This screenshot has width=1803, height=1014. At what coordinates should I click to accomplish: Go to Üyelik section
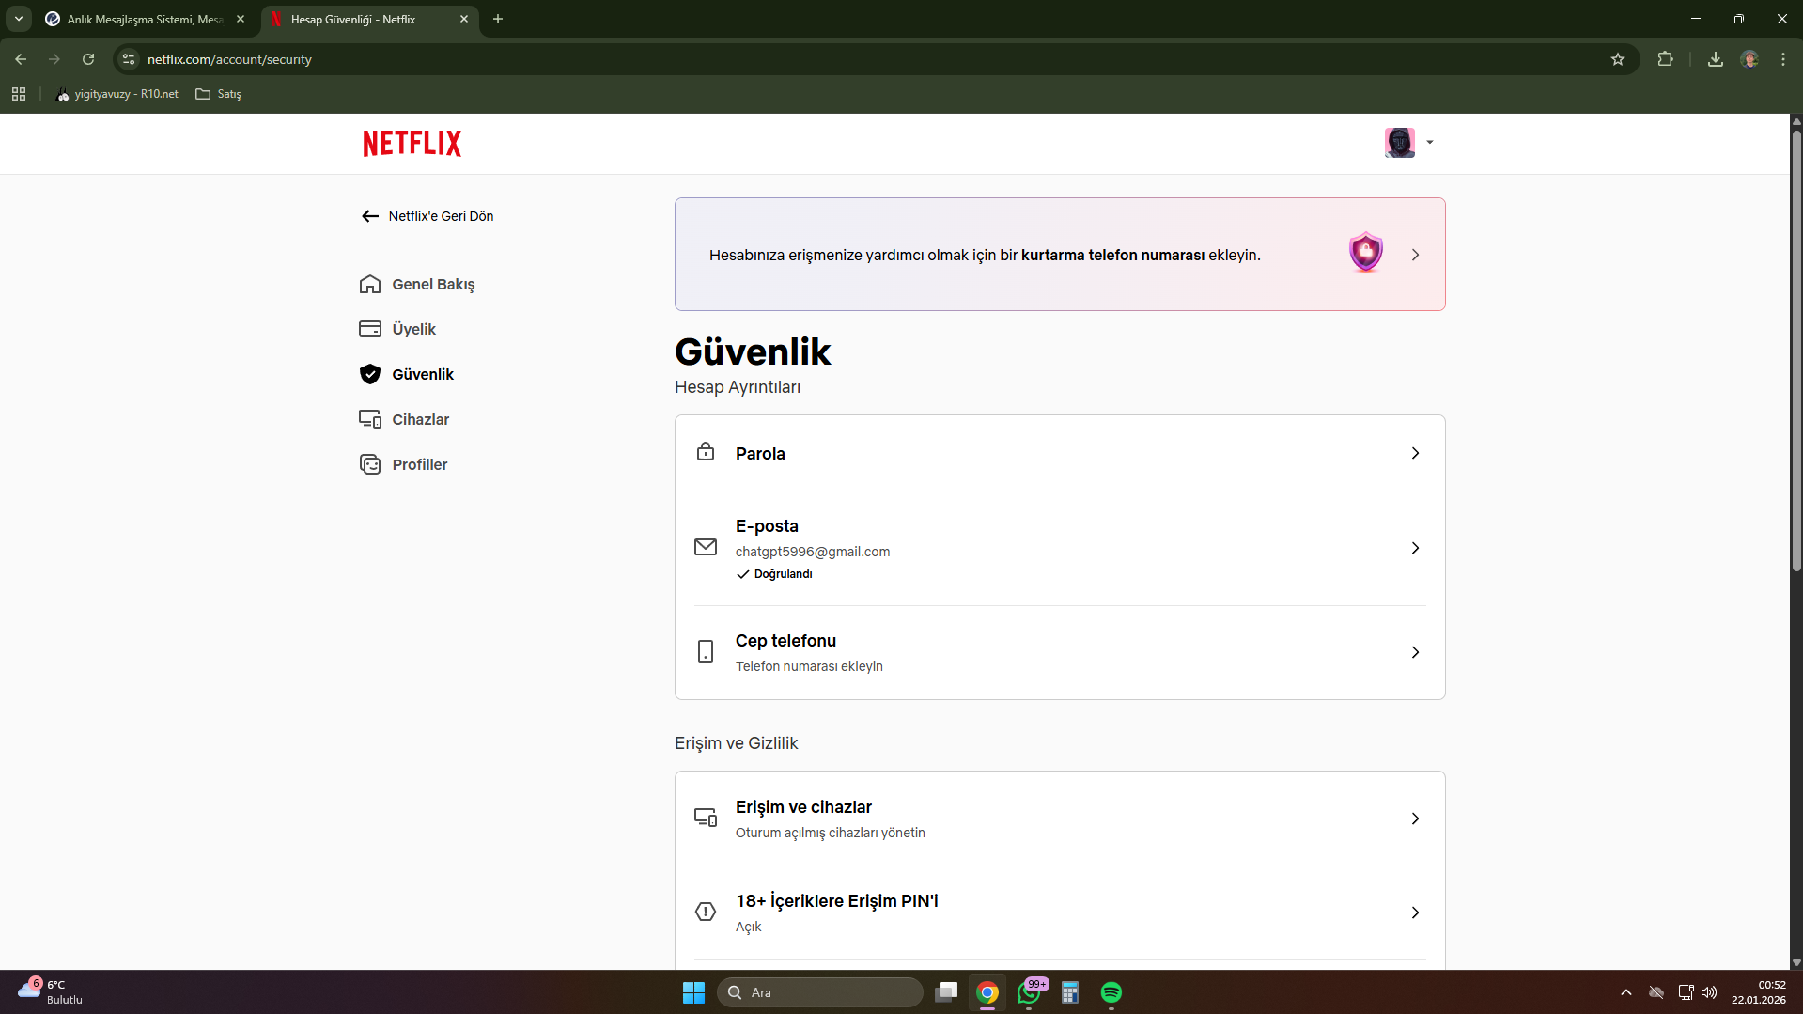413,329
